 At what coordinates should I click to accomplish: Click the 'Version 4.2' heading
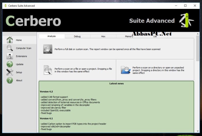point(46,92)
